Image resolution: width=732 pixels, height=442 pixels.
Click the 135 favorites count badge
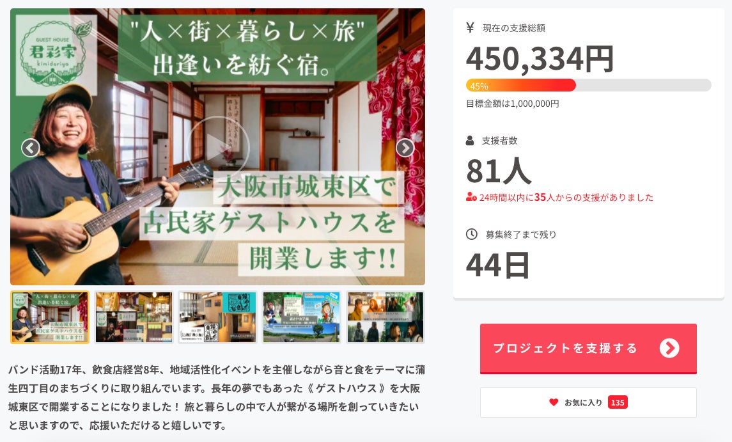(x=617, y=402)
